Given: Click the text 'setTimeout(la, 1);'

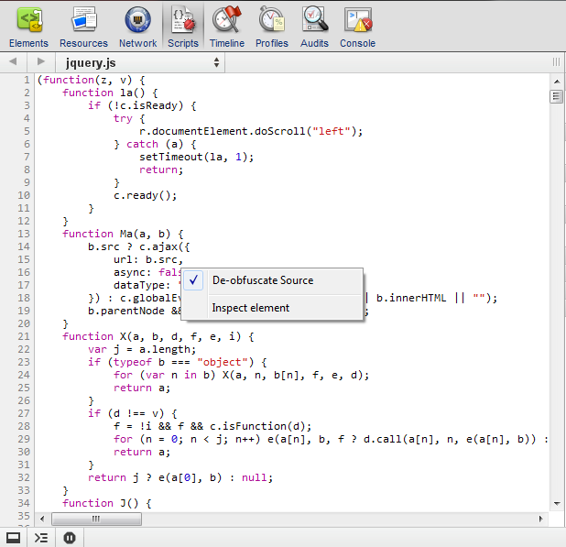Looking at the screenshot, I should (x=196, y=157).
